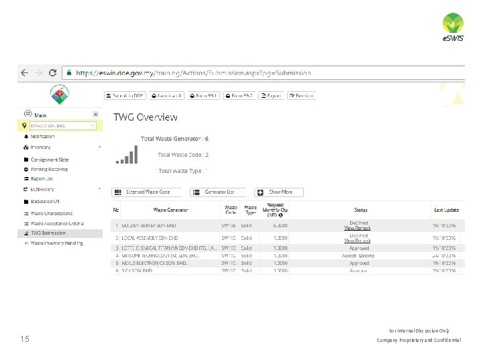This screenshot has width=483, height=362.
Task: Click the Main menu round icon
Action: [x=28, y=114]
